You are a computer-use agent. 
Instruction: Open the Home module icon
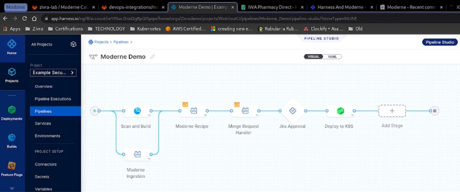point(12,44)
